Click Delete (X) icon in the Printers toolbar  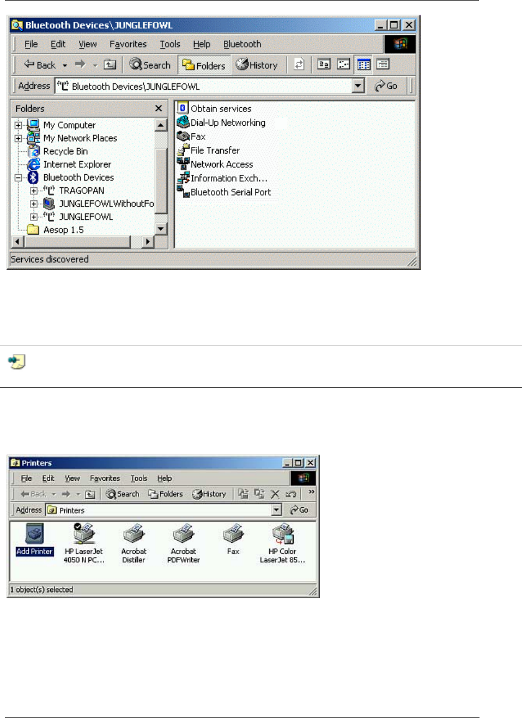point(275,494)
